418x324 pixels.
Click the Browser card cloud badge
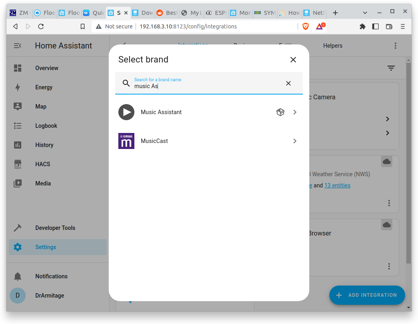387,225
